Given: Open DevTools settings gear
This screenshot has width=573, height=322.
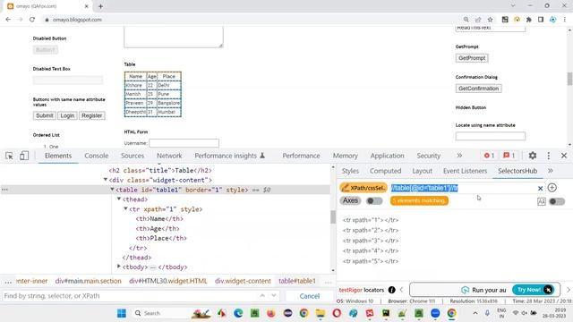Looking at the screenshot, I should [533, 156].
